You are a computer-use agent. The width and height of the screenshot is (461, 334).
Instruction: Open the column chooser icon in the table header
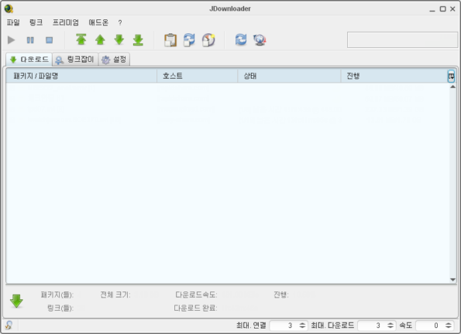coord(451,77)
